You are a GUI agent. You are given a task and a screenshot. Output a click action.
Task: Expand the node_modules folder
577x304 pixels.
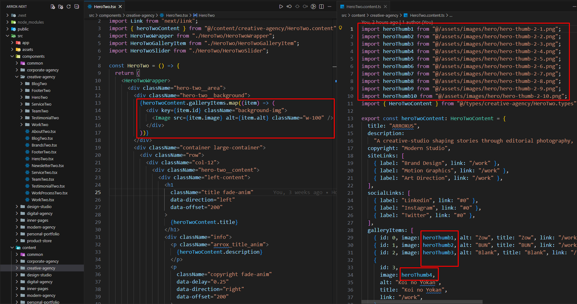click(30, 22)
